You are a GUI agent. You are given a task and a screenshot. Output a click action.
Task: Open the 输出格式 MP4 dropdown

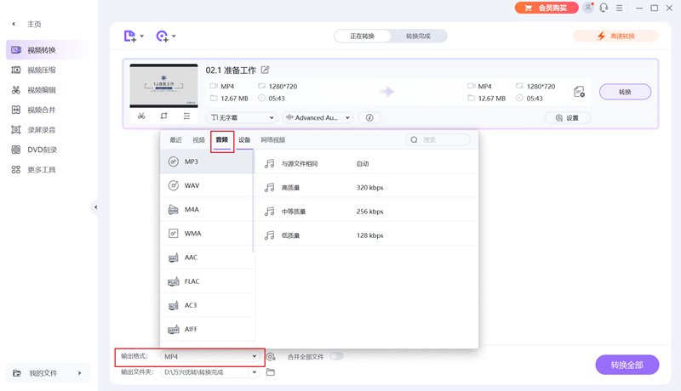(x=210, y=356)
